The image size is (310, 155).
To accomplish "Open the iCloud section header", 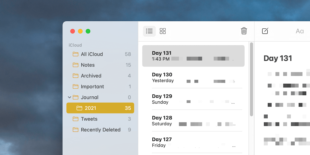I will (x=75, y=45).
